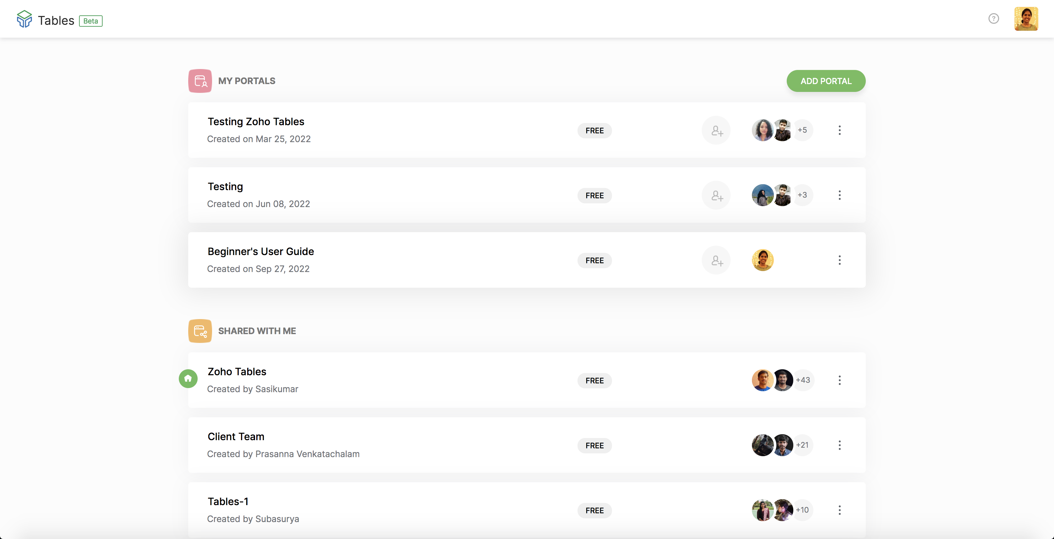This screenshot has height=539, width=1054.
Task: Add user to Testing Zoho Tables portal
Action: tap(716, 130)
